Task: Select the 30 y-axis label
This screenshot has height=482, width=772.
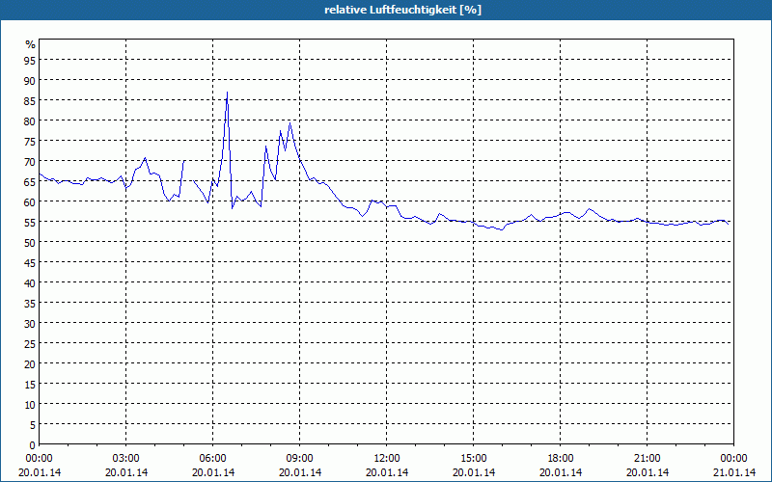Action: (30, 324)
